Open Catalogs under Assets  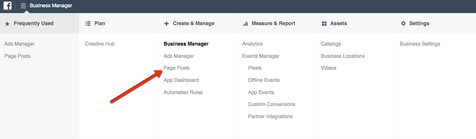pos(331,44)
